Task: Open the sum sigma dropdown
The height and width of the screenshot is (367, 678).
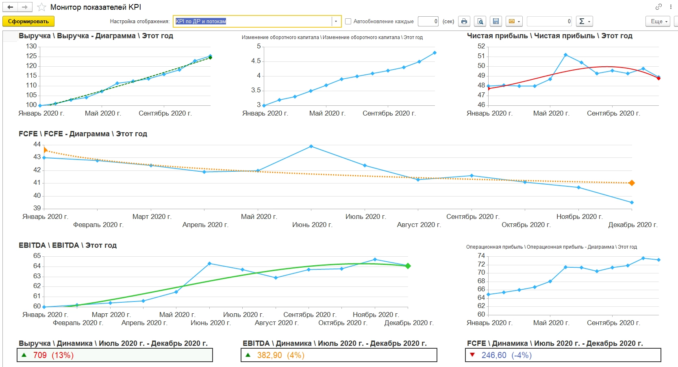Action: [584, 22]
